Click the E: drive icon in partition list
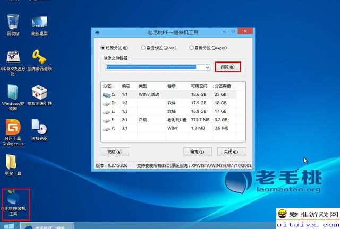 [106, 112]
